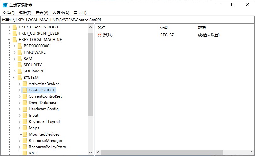Collapse the HKEY_LOCAL_MACHINE node
This screenshot has width=255, height=156.
9,40
